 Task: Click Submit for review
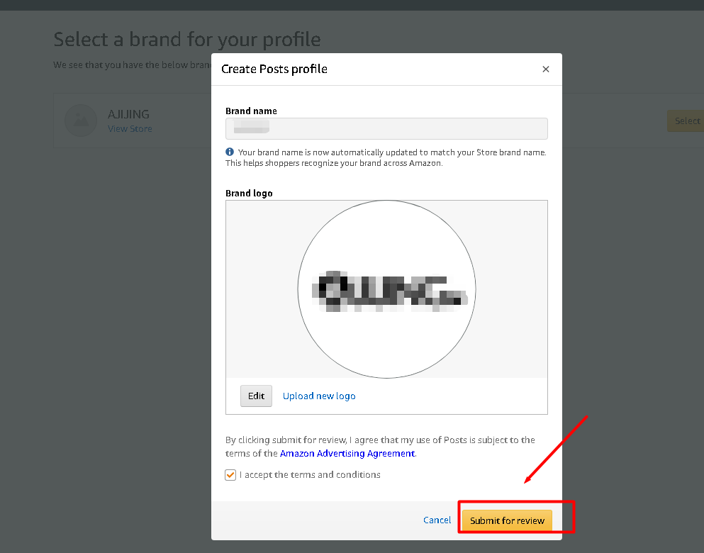[x=507, y=520]
